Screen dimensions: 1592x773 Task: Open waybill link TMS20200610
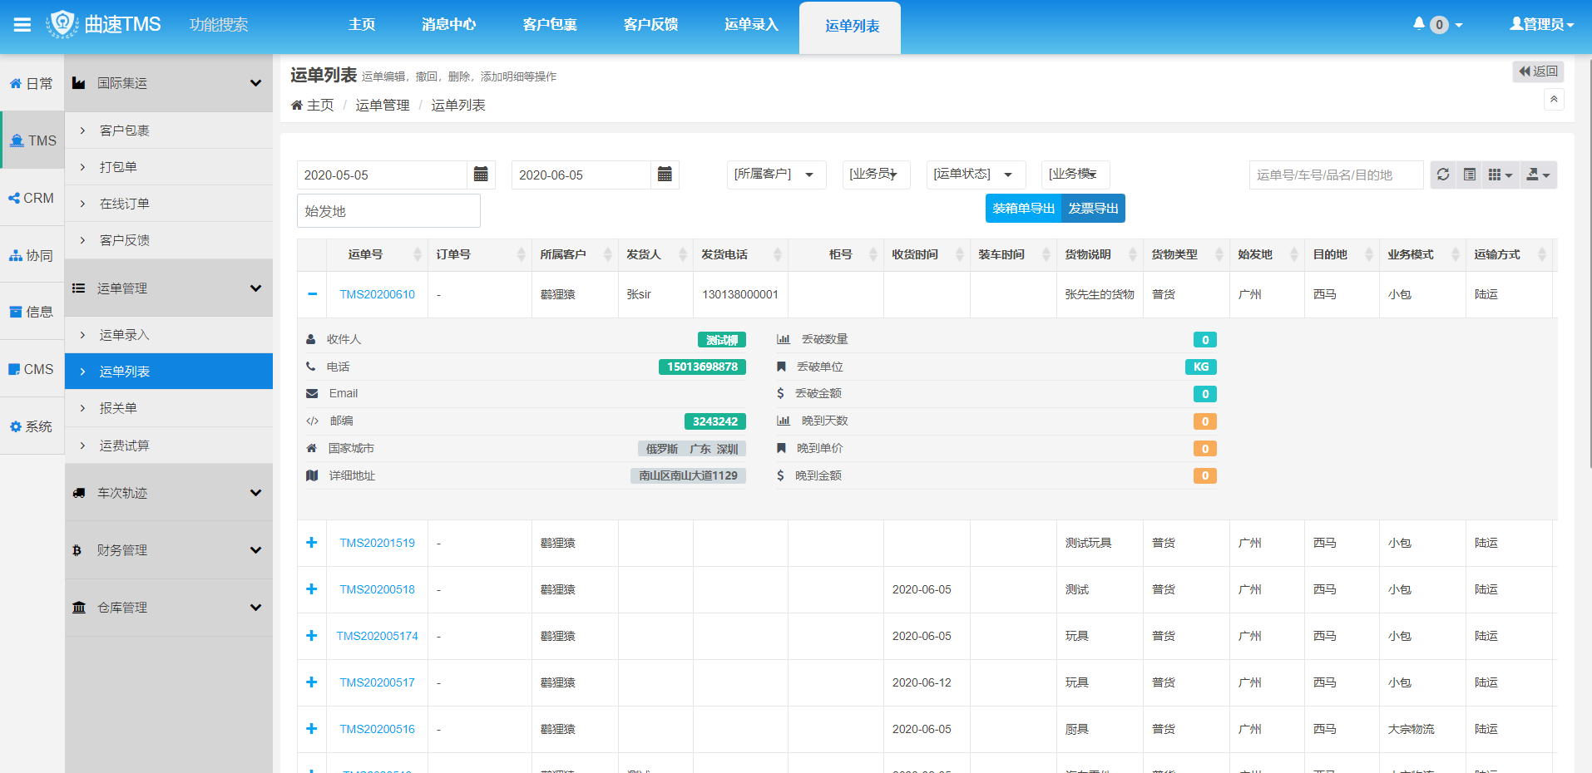(377, 294)
